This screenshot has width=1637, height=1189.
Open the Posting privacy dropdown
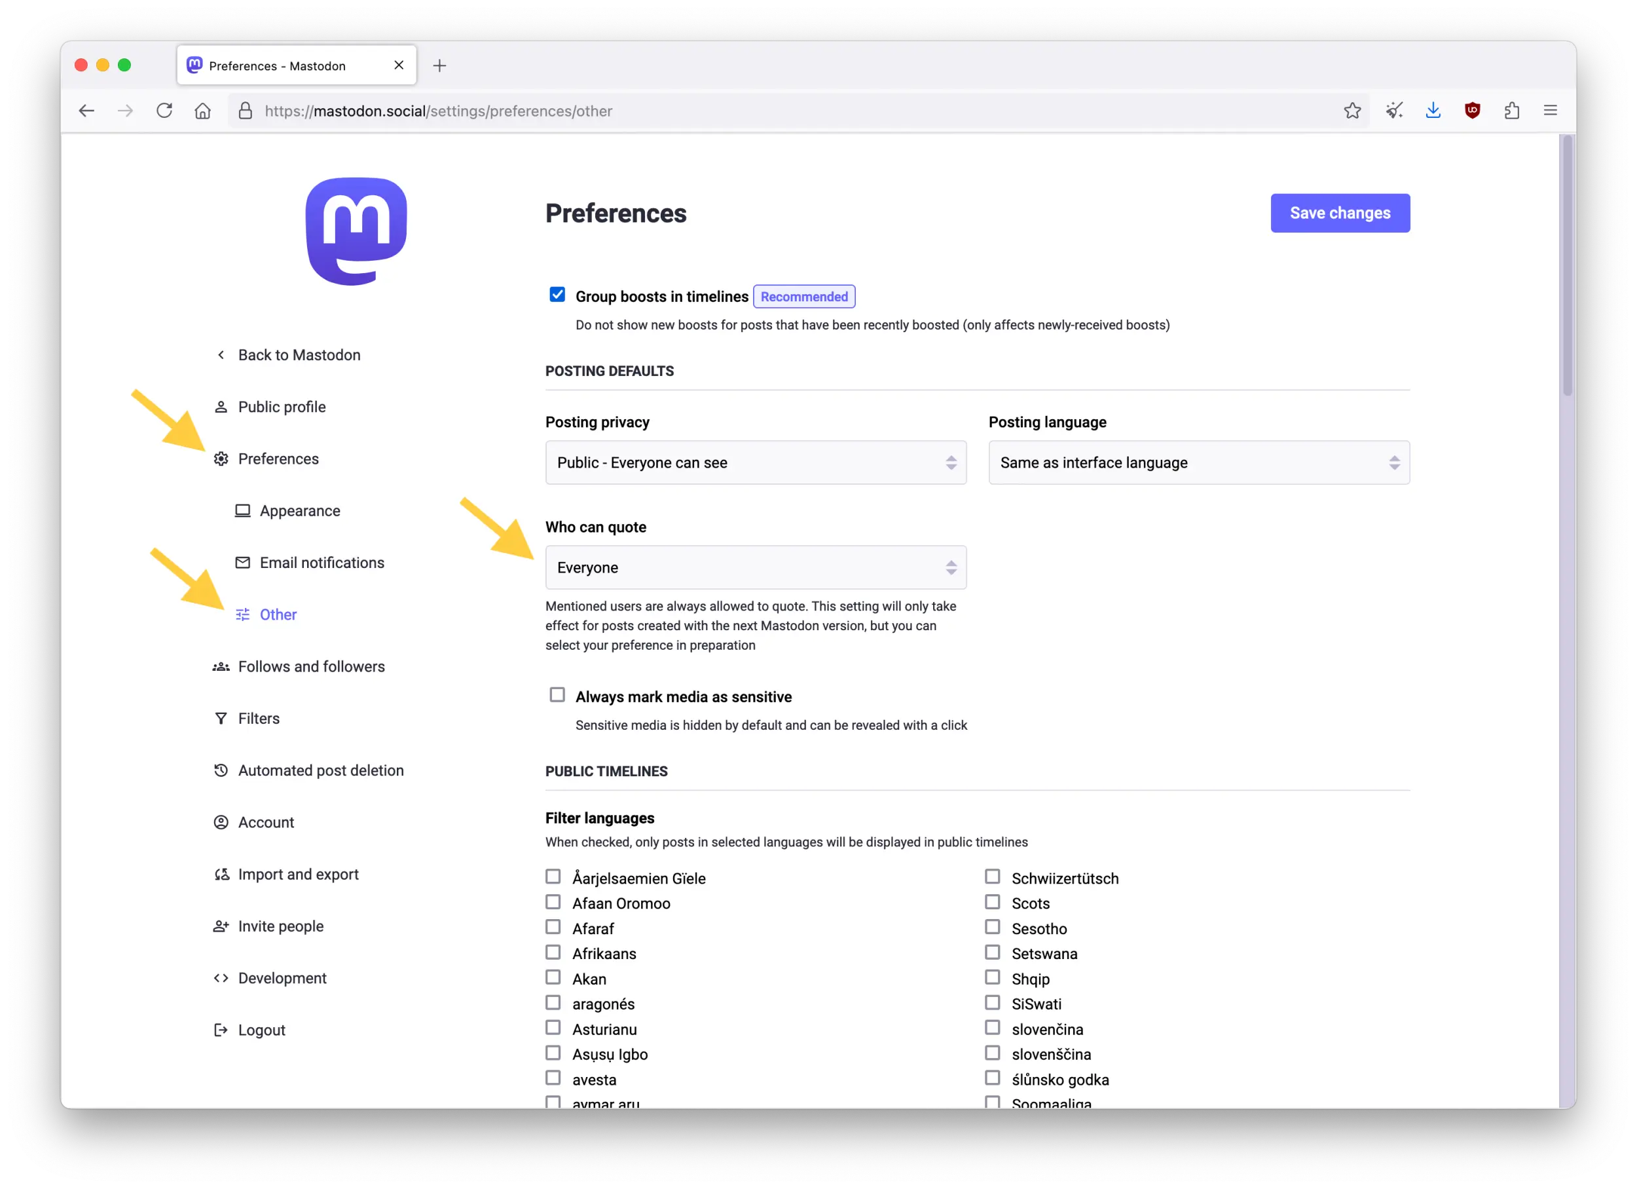[x=755, y=462]
